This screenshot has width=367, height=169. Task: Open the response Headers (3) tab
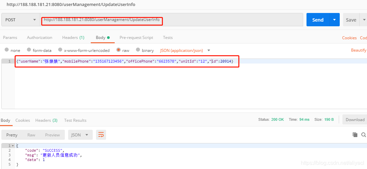[46, 120]
